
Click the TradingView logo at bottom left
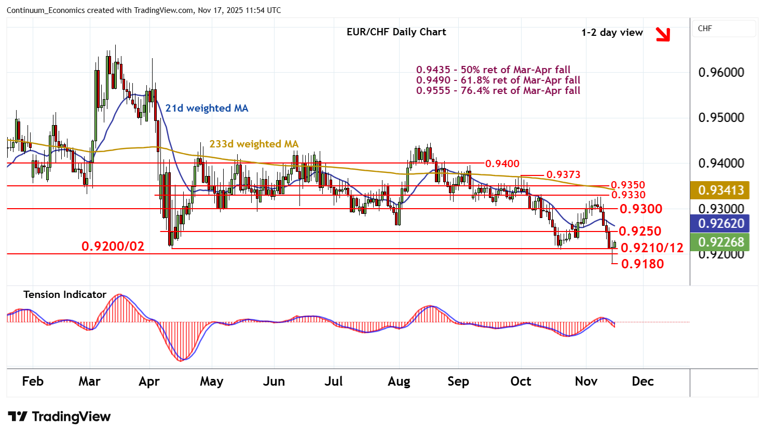(x=59, y=417)
